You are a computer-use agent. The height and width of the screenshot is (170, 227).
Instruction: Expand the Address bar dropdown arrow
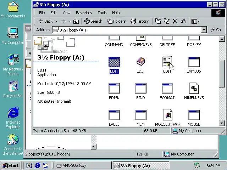204,30
